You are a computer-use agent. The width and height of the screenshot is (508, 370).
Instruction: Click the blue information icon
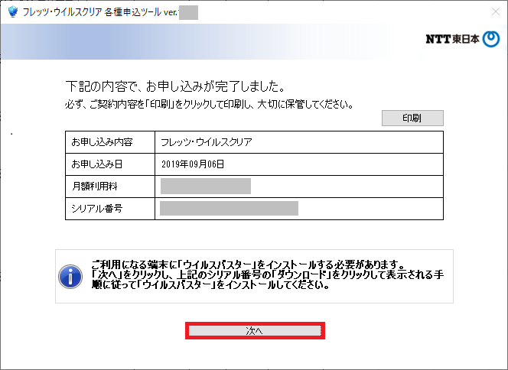(x=71, y=276)
